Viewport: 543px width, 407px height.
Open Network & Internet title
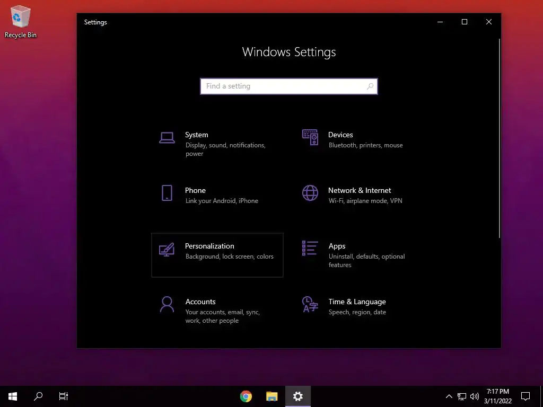point(360,190)
